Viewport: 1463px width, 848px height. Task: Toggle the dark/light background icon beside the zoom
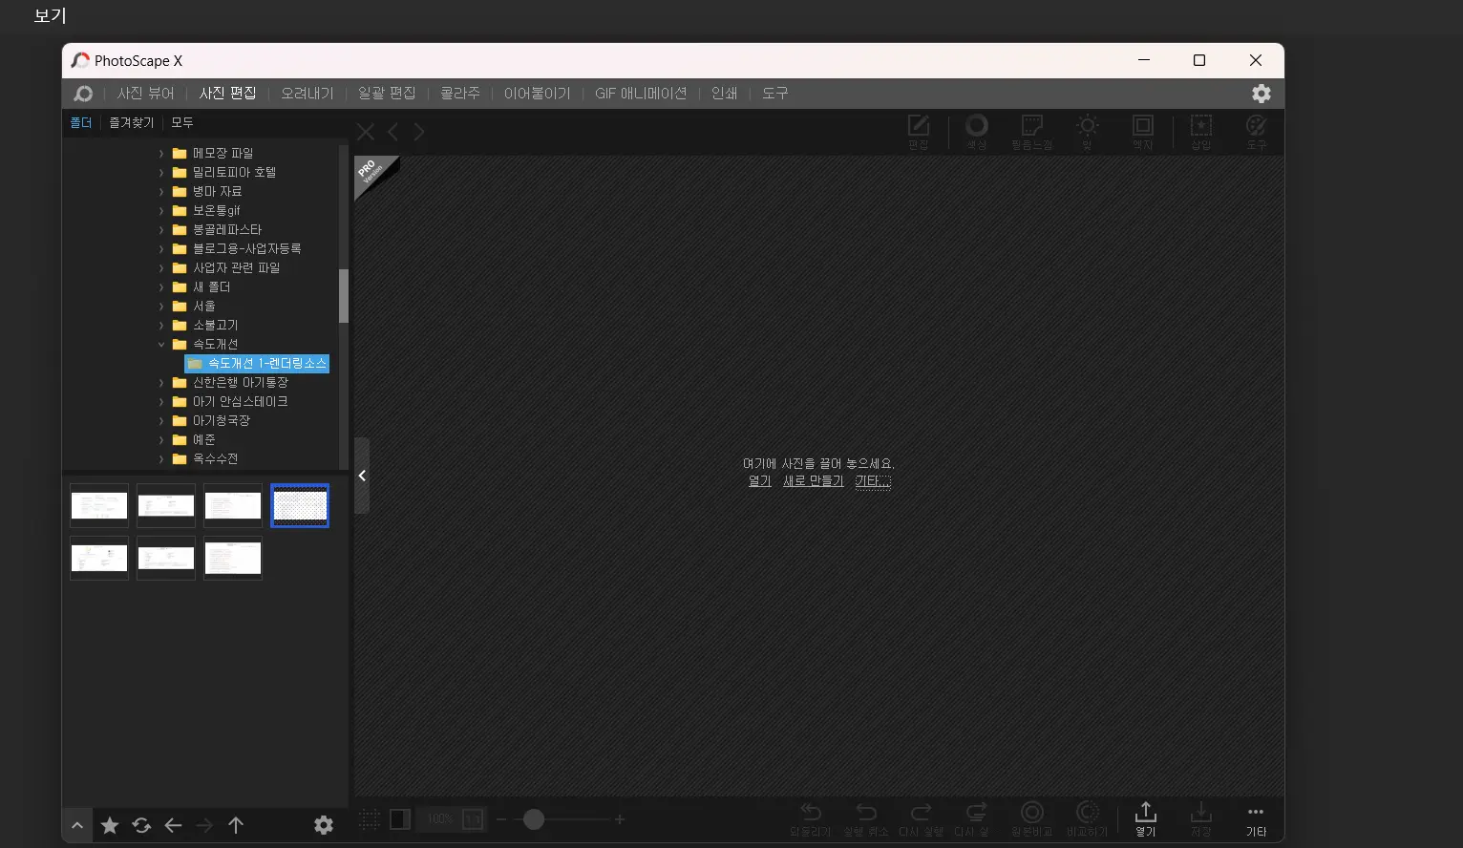400,819
